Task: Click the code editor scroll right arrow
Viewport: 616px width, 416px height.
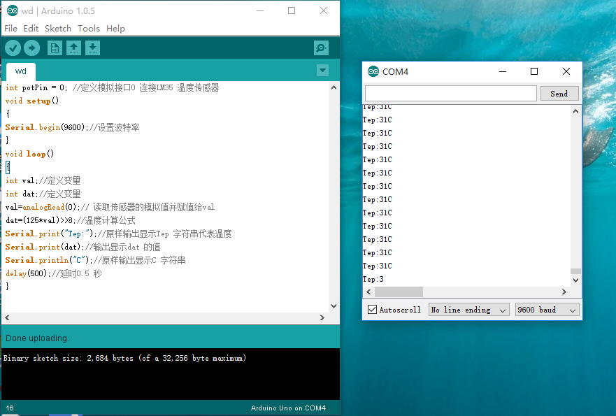Action: pos(322,318)
